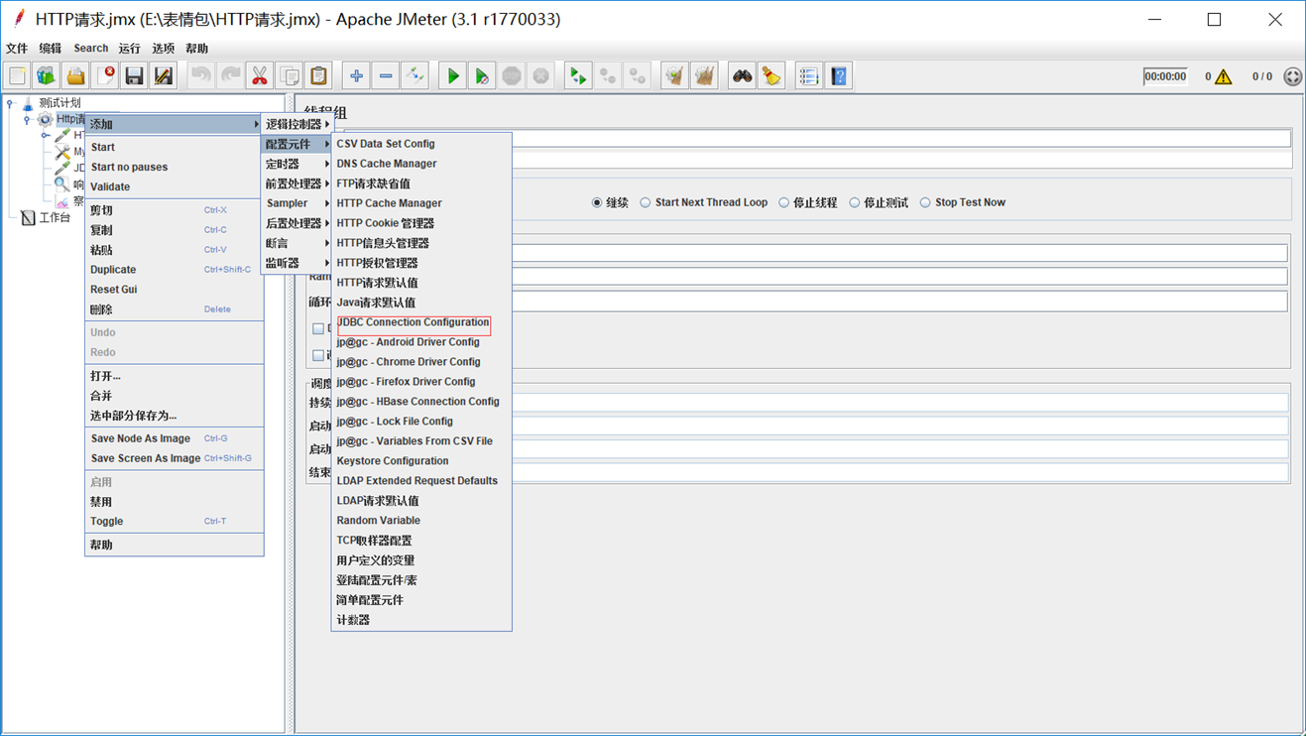
Task: Expand the 前置处理器 submenu
Action: click(x=297, y=184)
